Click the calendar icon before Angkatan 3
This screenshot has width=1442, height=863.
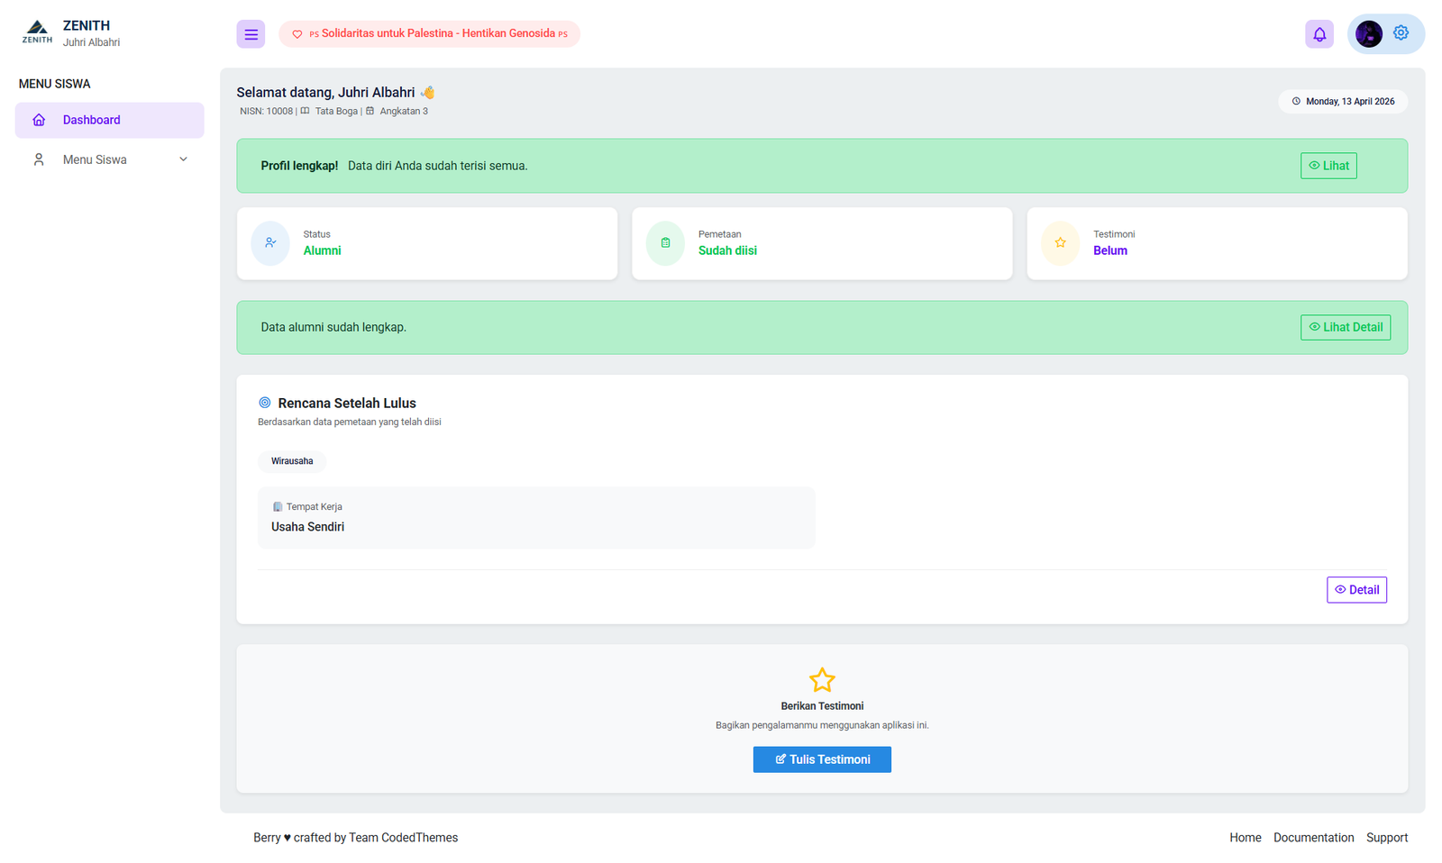[370, 111]
